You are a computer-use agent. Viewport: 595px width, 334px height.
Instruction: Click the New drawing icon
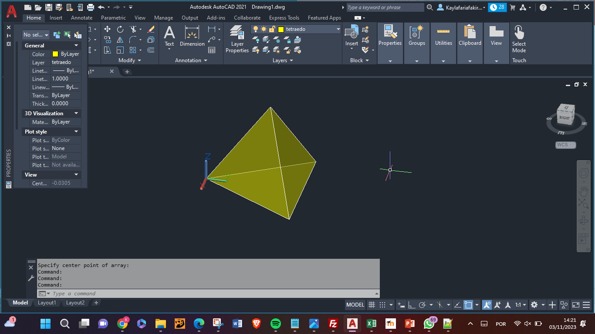tap(28, 7)
